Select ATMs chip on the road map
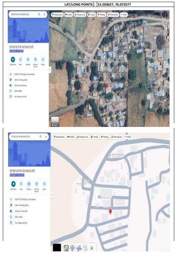Viewport: 179px width, 257px height. (128, 137)
